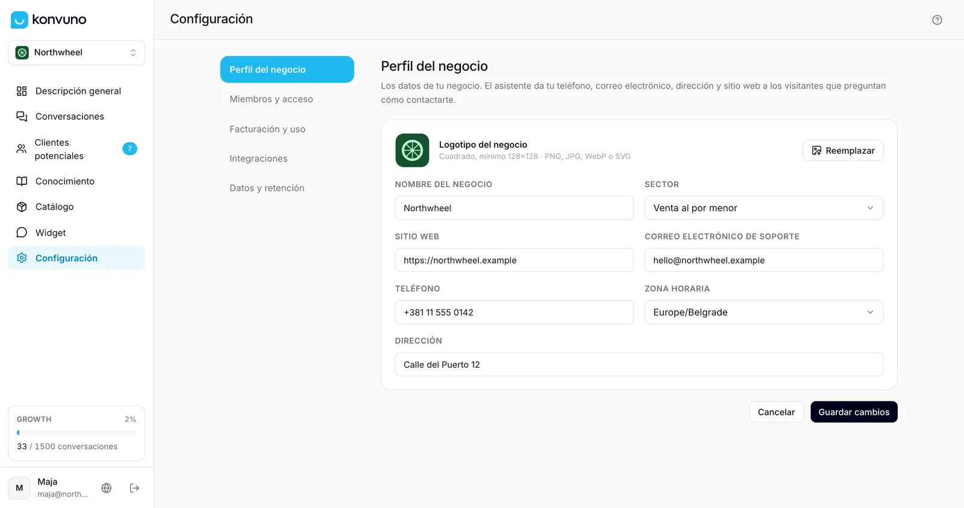
Task: Click the log out icon
Action: coord(134,488)
